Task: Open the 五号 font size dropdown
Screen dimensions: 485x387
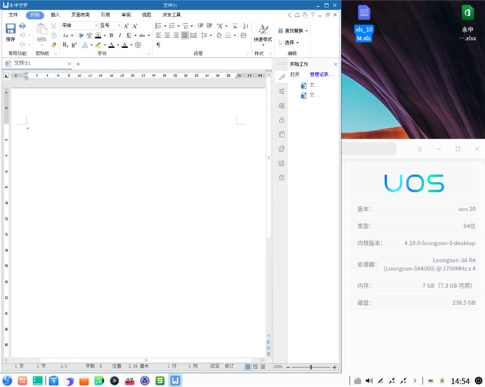Action: [x=110, y=25]
